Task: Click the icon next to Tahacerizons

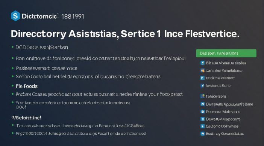Action: pyautogui.click(x=202, y=96)
